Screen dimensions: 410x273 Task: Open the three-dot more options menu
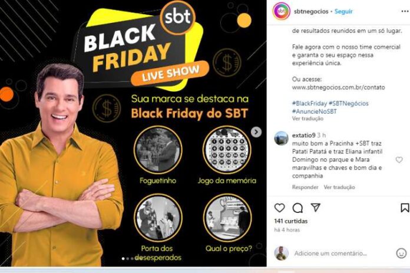[x=405, y=11]
